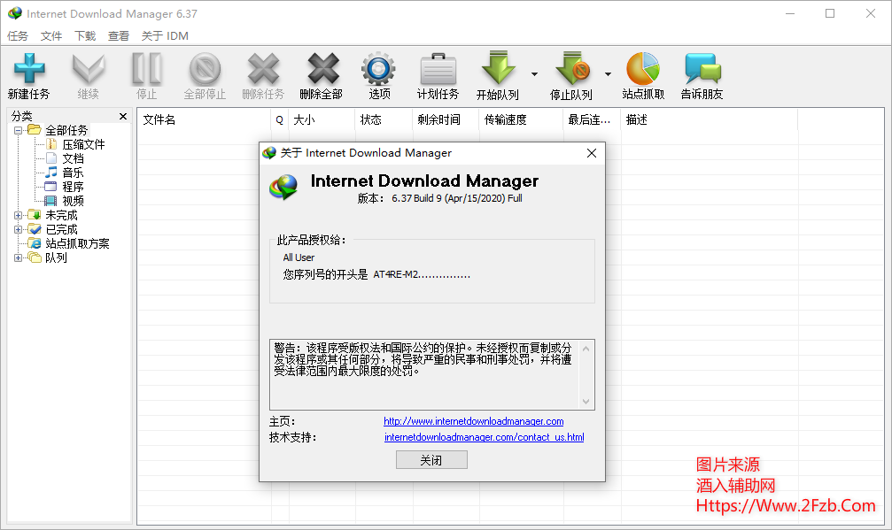Open the 关于 IDM menu
Image resolution: width=892 pixels, height=530 pixels.
tap(165, 36)
